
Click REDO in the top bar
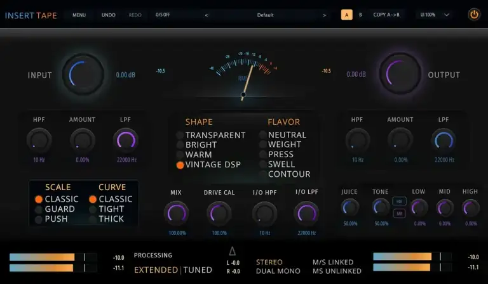[x=135, y=15]
